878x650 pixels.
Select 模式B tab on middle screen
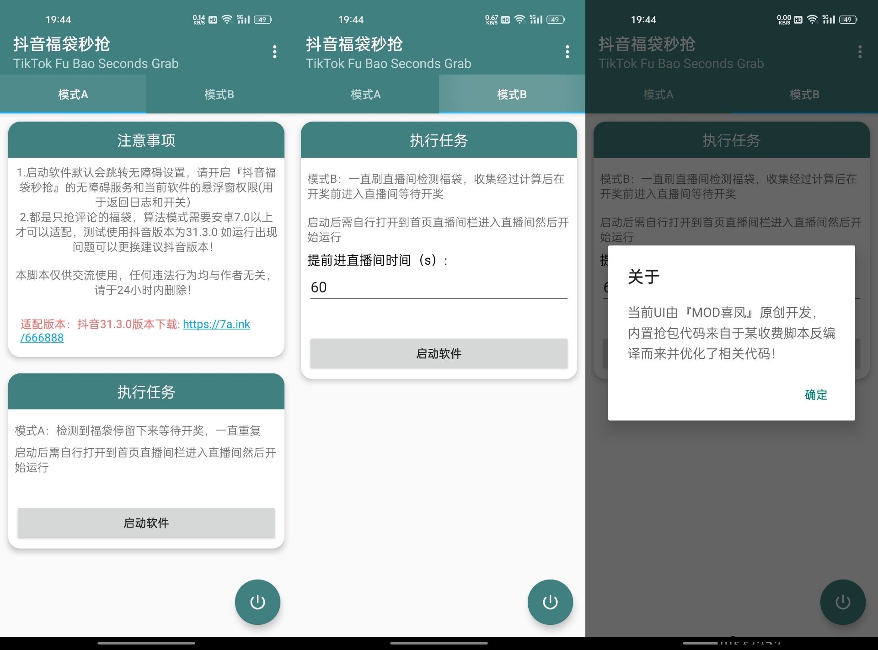(512, 94)
